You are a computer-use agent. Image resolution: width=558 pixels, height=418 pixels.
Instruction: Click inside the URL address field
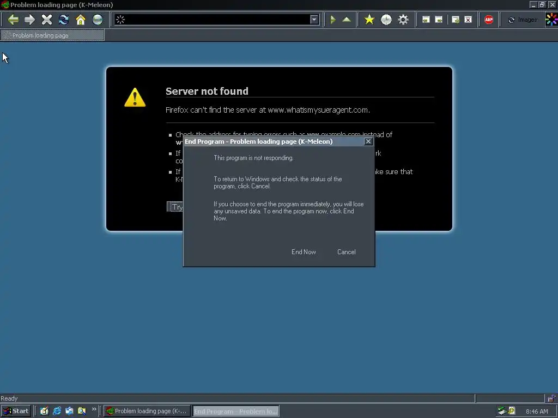pos(217,20)
